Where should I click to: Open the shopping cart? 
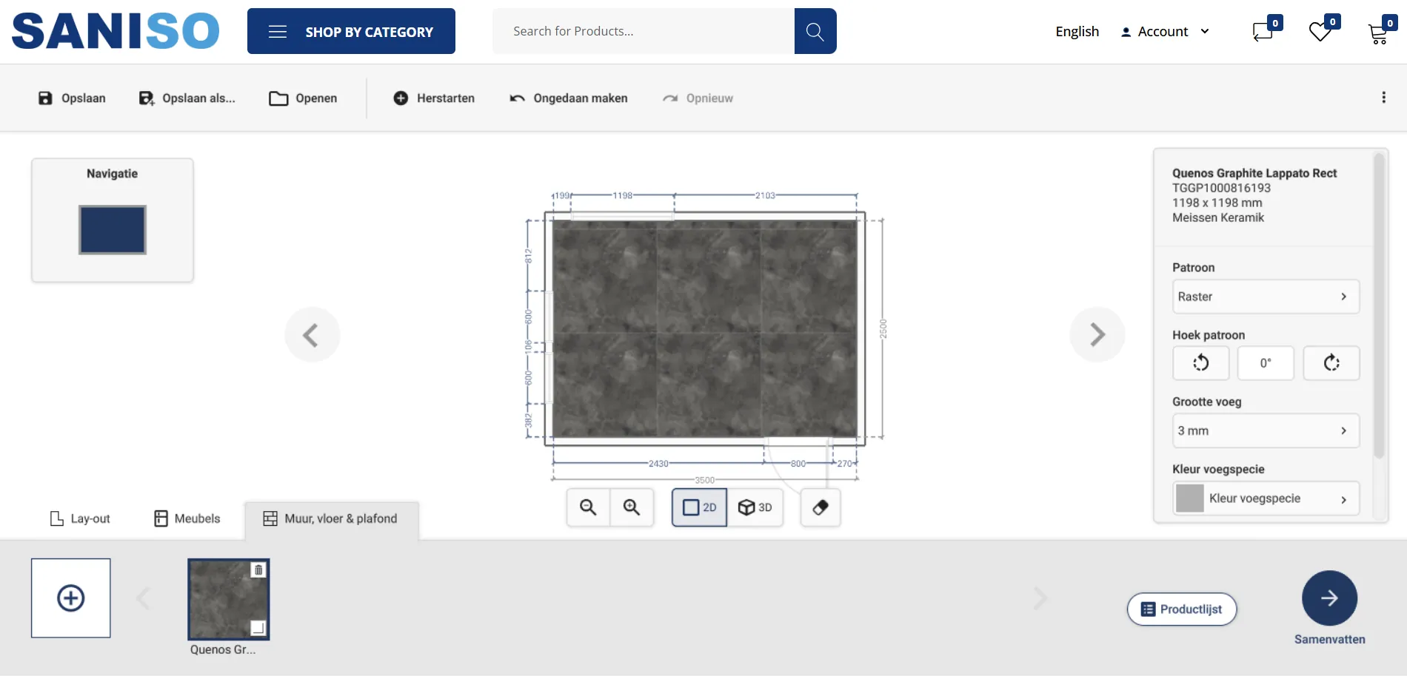pyautogui.click(x=1377, y=33)
